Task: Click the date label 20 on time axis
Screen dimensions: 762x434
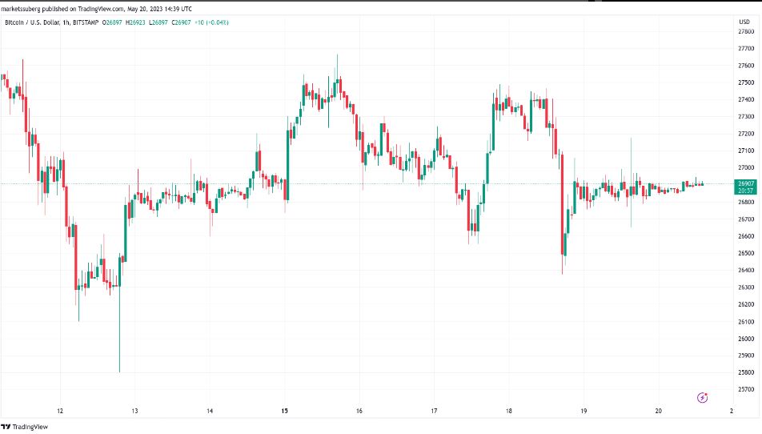Action: (x=658, y=412)
